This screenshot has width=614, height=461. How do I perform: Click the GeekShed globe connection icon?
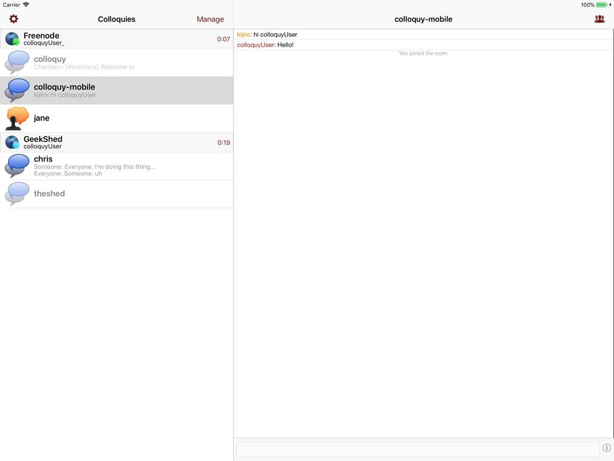(13, 142)
